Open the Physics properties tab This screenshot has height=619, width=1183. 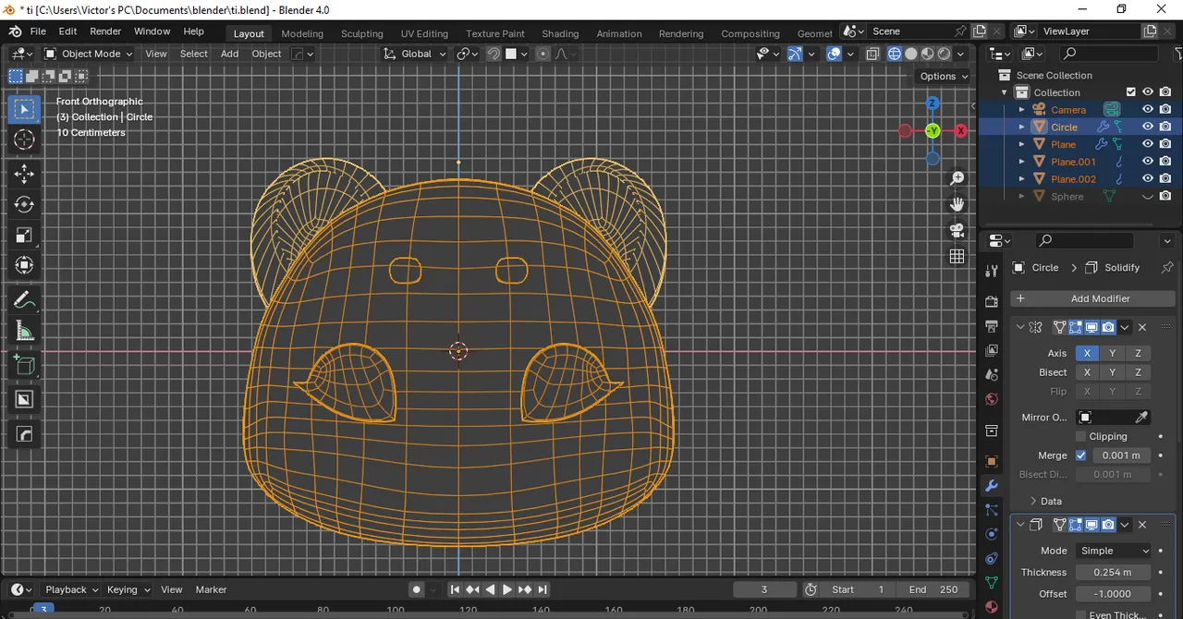(x=992, y=534)
